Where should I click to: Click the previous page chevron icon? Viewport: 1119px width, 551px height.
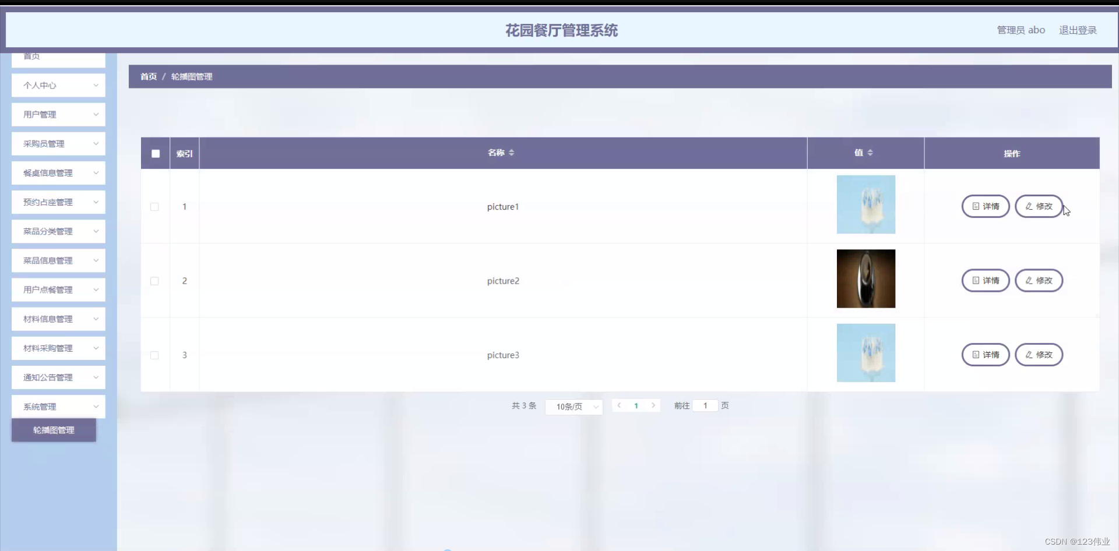pos(620,405)
